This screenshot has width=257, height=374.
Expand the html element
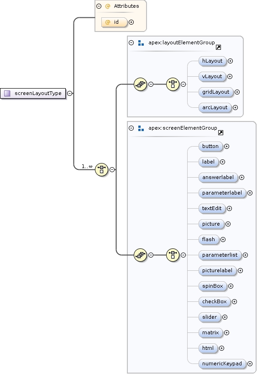coord(221,348)
